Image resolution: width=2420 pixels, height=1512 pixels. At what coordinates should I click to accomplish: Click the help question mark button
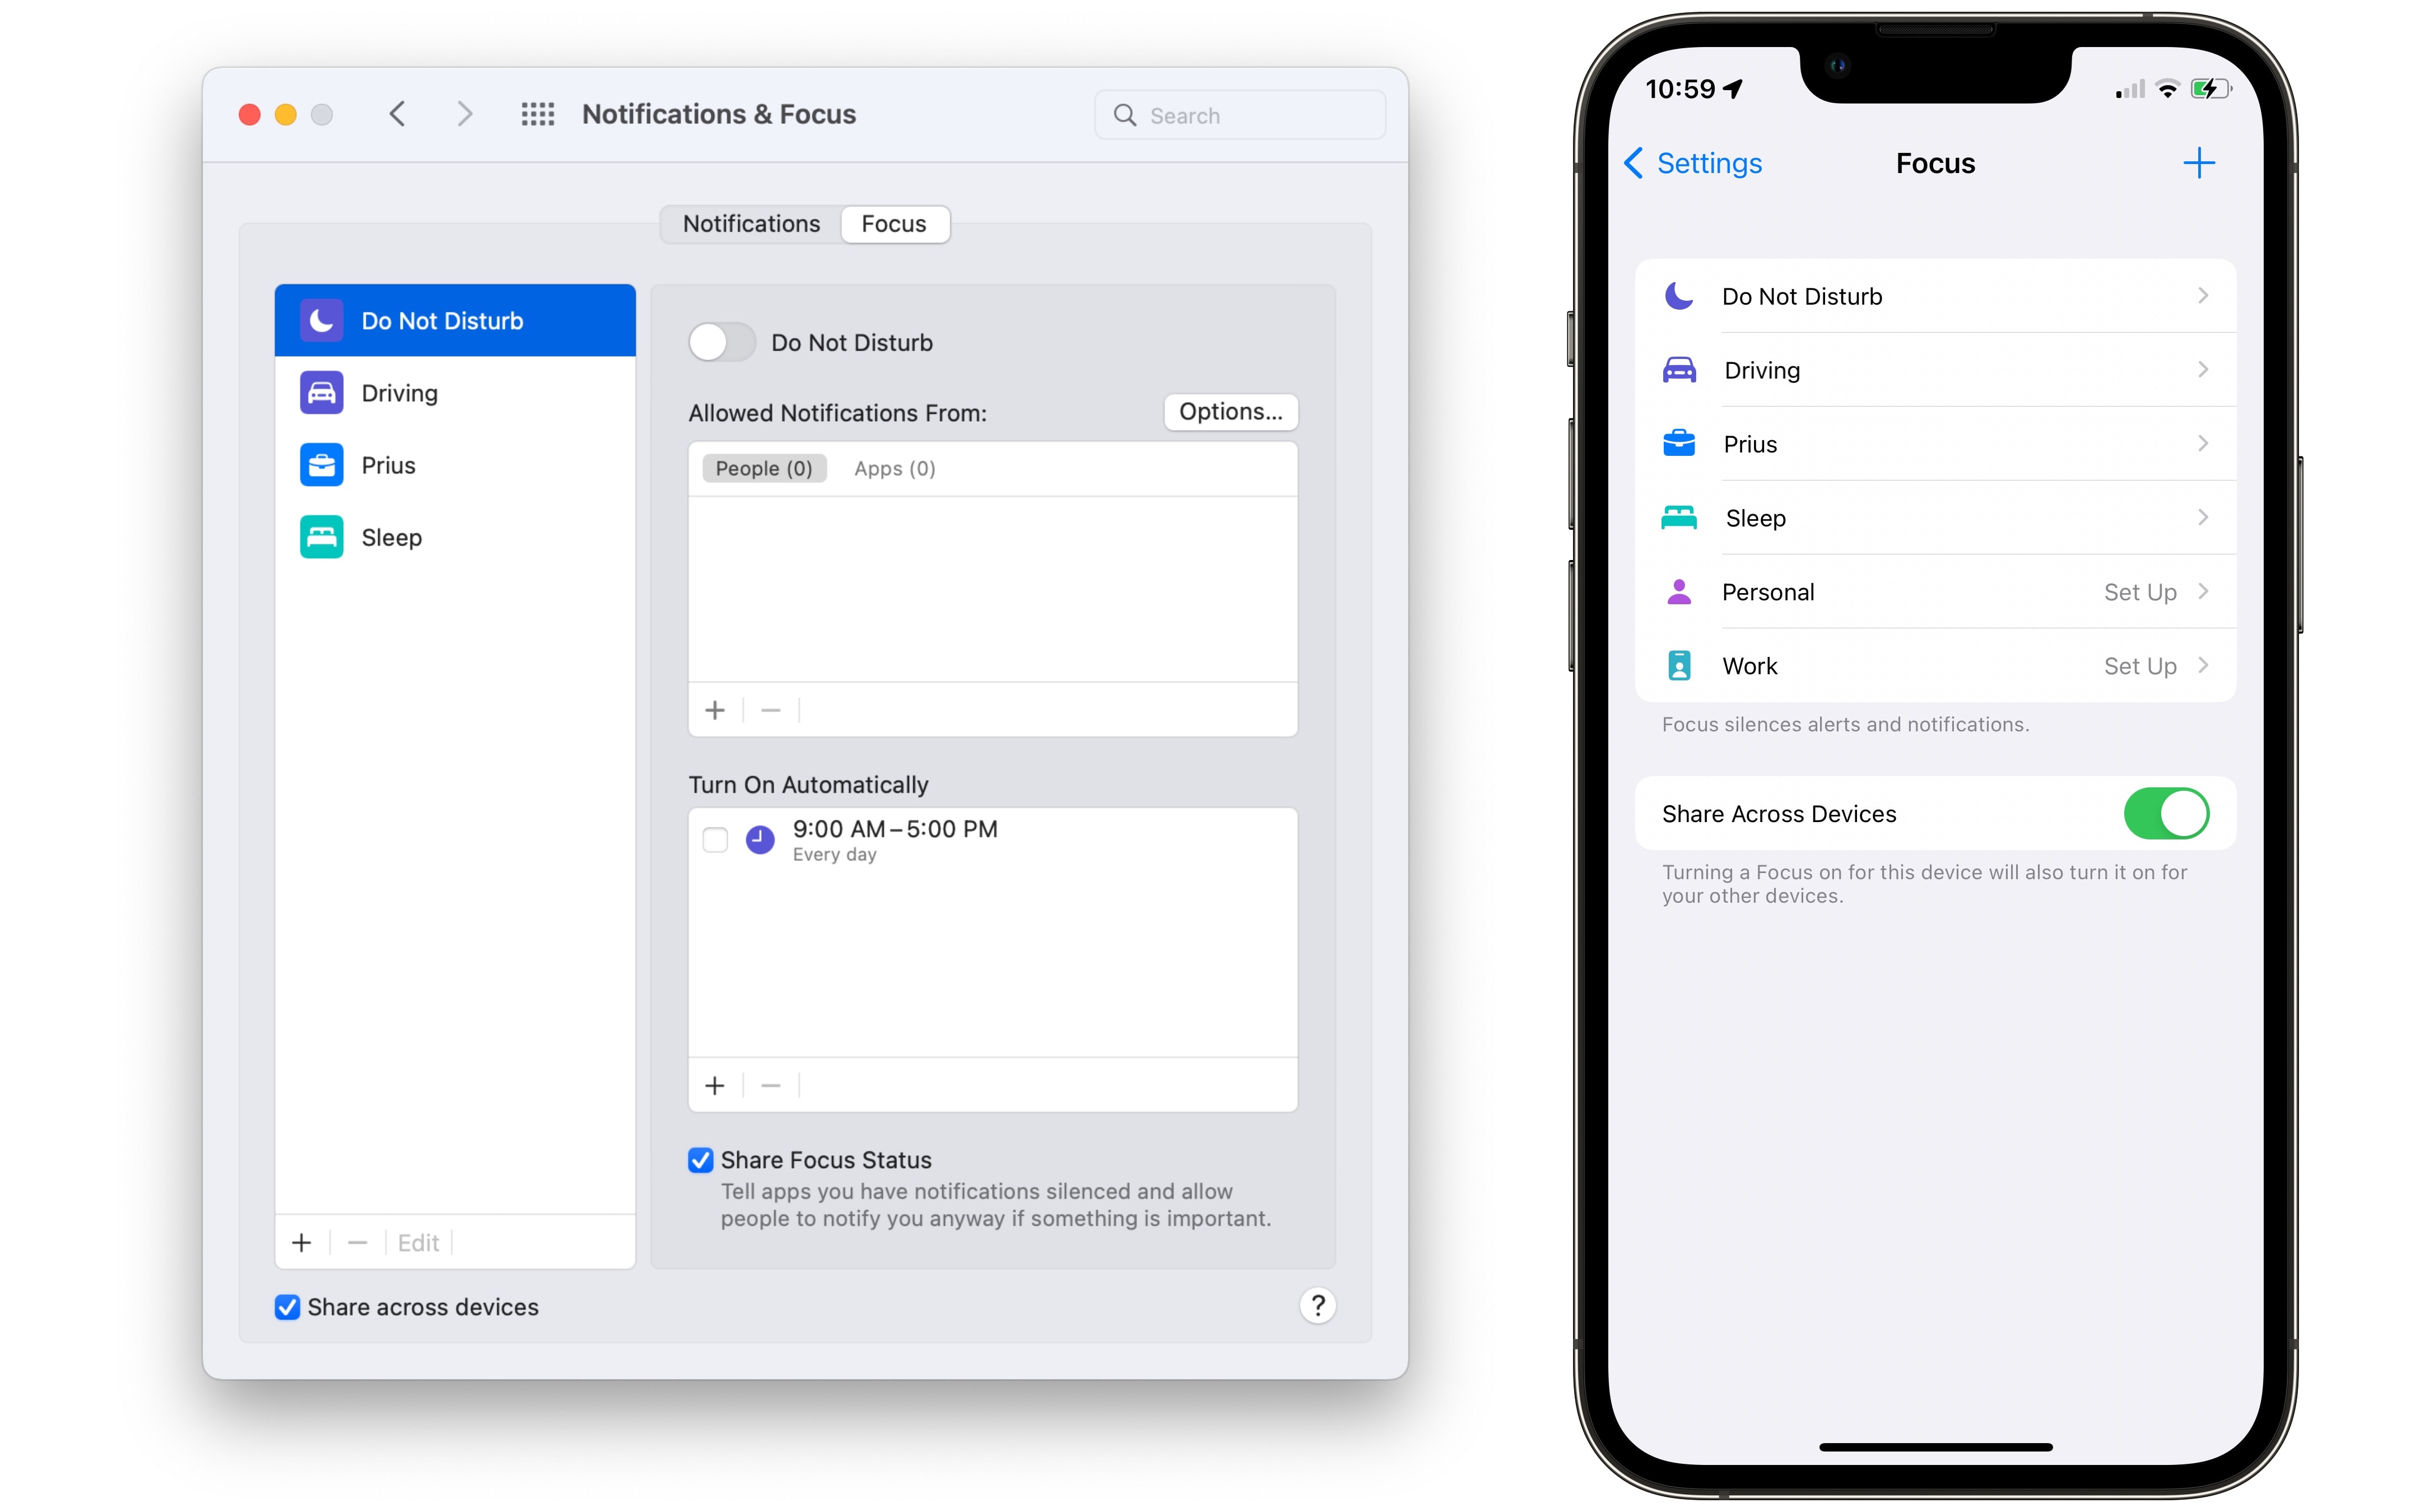(x=1317, y=1305)
